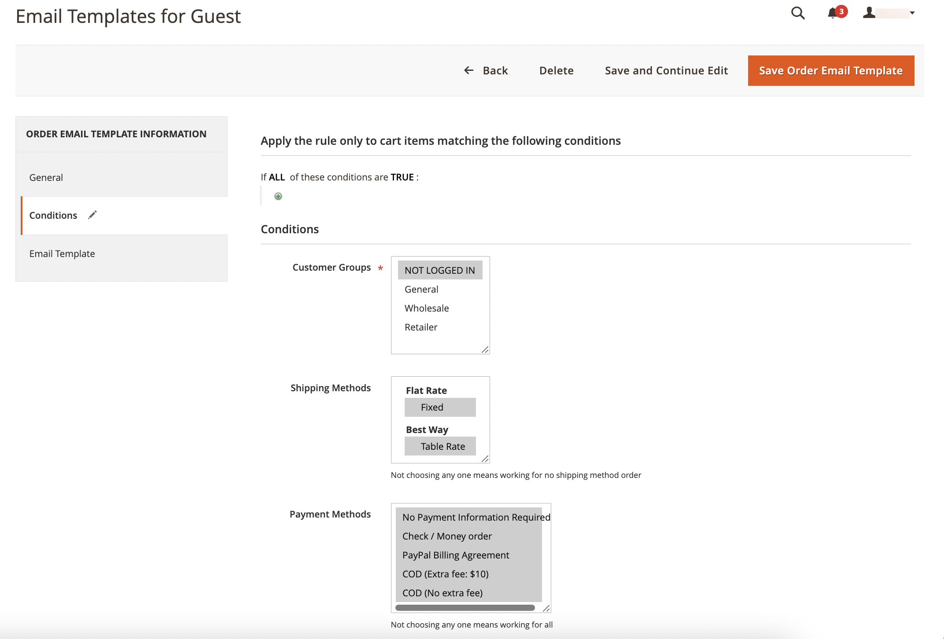The width and height of the screenshot is (944, 639).
Task: Open the global admin search
Action: [797, 14]
